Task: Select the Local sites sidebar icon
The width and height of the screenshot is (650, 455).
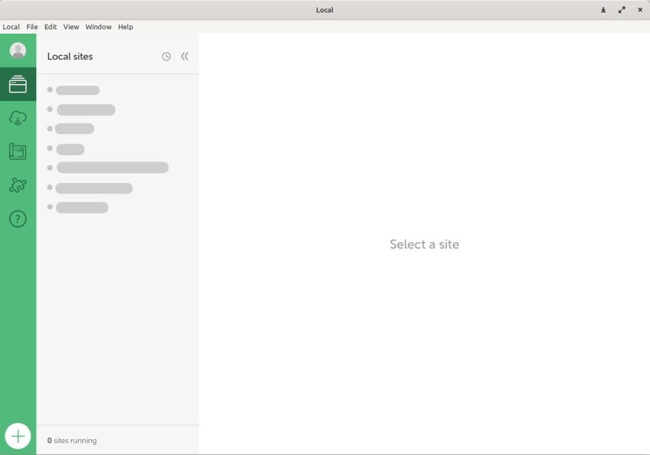Action: pyautogui.click(x=18, y=84)
